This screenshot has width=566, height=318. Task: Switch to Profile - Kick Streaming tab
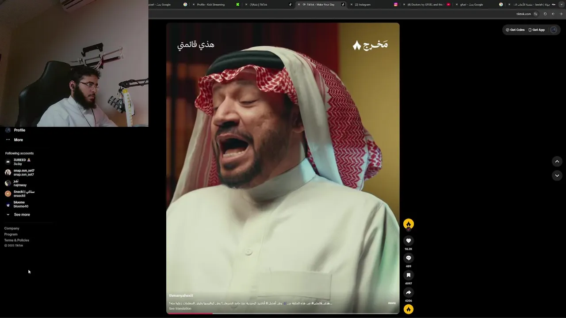tap(216, 4)
